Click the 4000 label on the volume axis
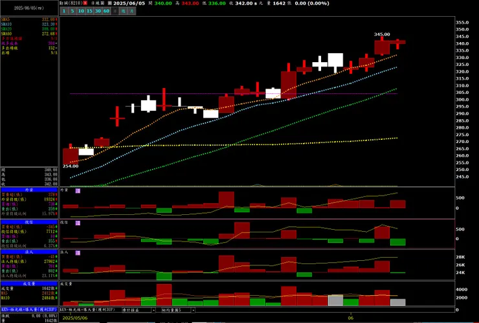Screen dimensions: 479x323 pos(462,289)
